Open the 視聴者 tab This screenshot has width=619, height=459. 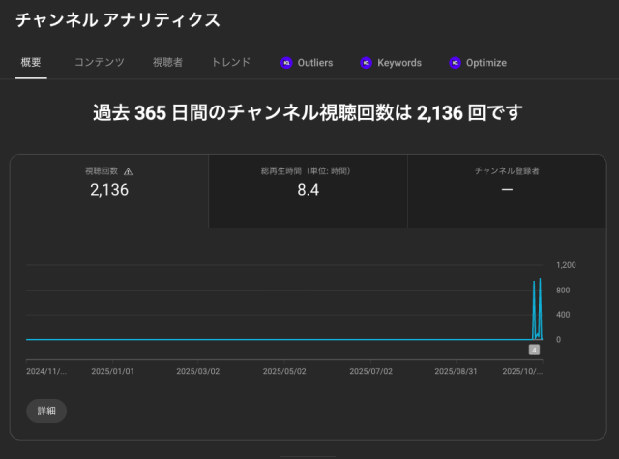point(167,63)
